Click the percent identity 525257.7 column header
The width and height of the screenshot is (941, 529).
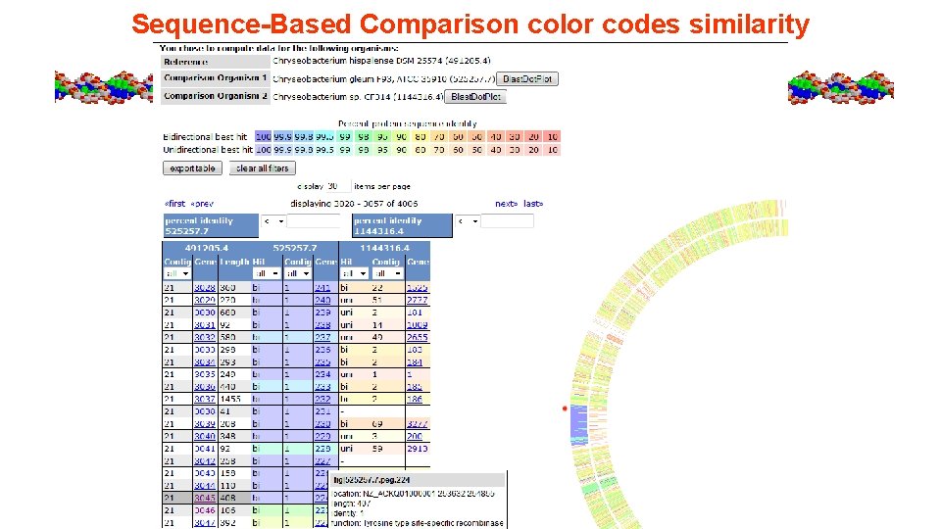211,225
